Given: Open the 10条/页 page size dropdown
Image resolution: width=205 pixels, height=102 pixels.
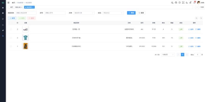Looking at the screenshot, I should tap(168, 55).
